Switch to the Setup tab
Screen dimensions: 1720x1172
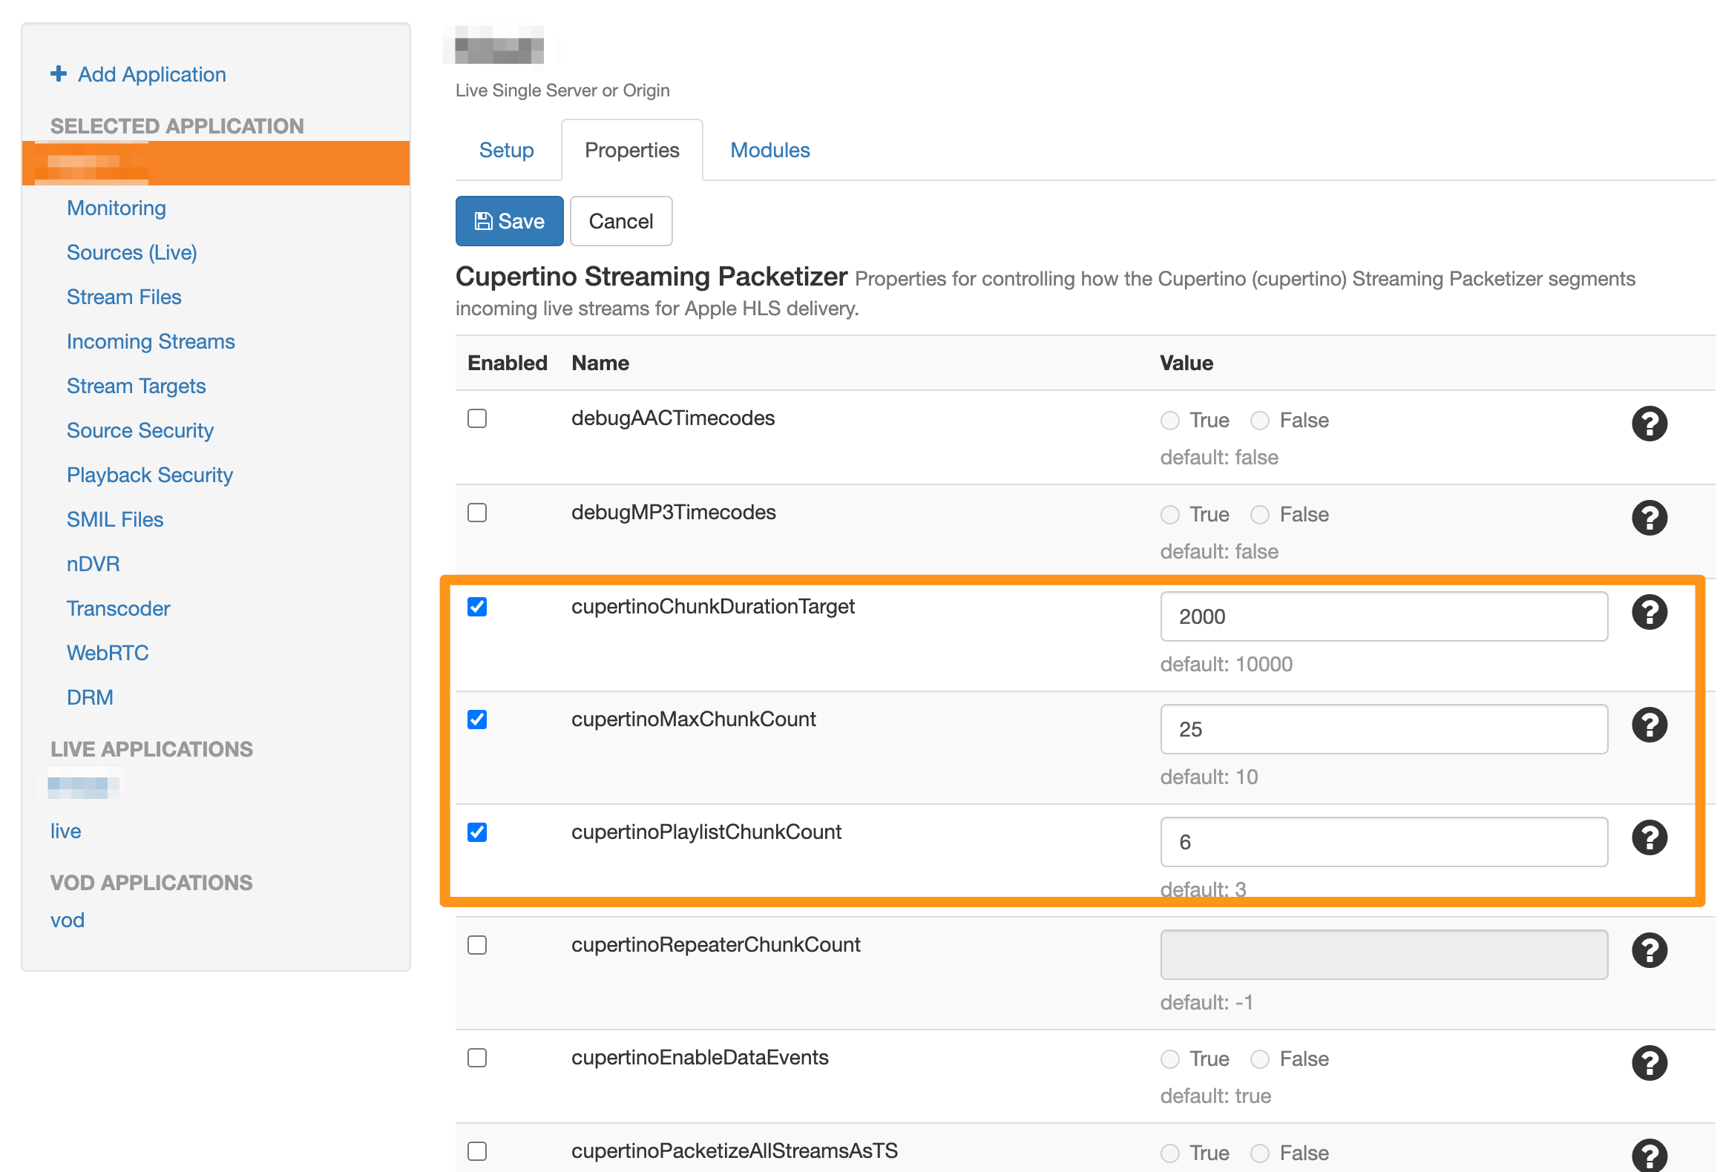(x=506, y=150)
